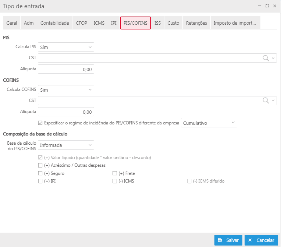
Task: Open the Cumulativo regime dropdown
Action: click(209, 123)
